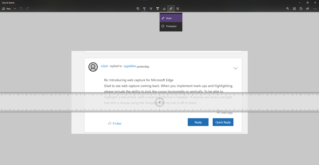Screen dimensions: 319x165
Task: Restore down the Snip & Sketch window
Action: 307,3
